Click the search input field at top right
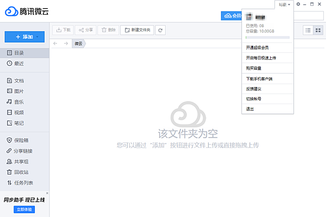Image resolution: width=326 pixels, height=217 pixels. tap(309, 16)
